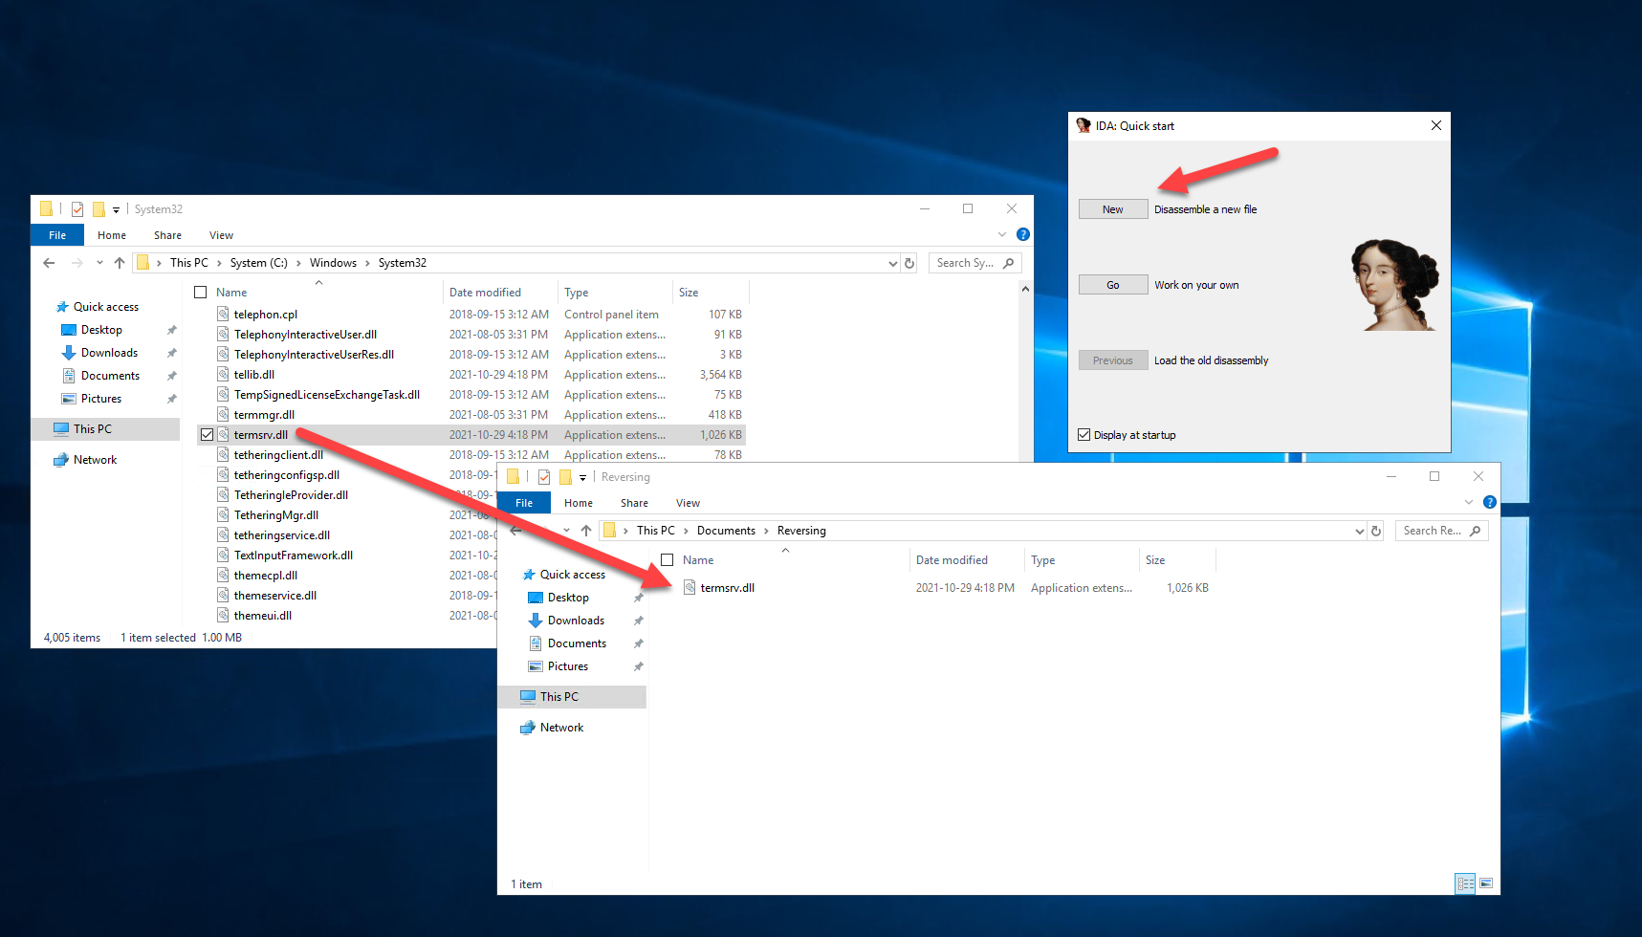
Task: Toggle select-all checkbox in Reversing window header
Action: 668,560
